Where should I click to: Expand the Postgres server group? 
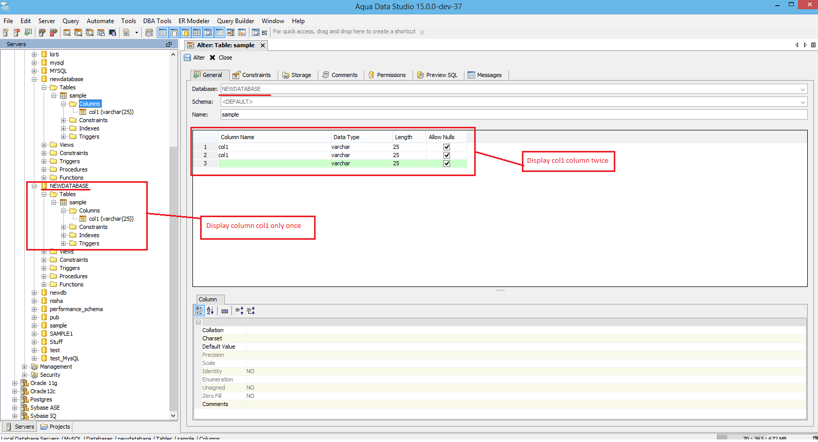15,399
